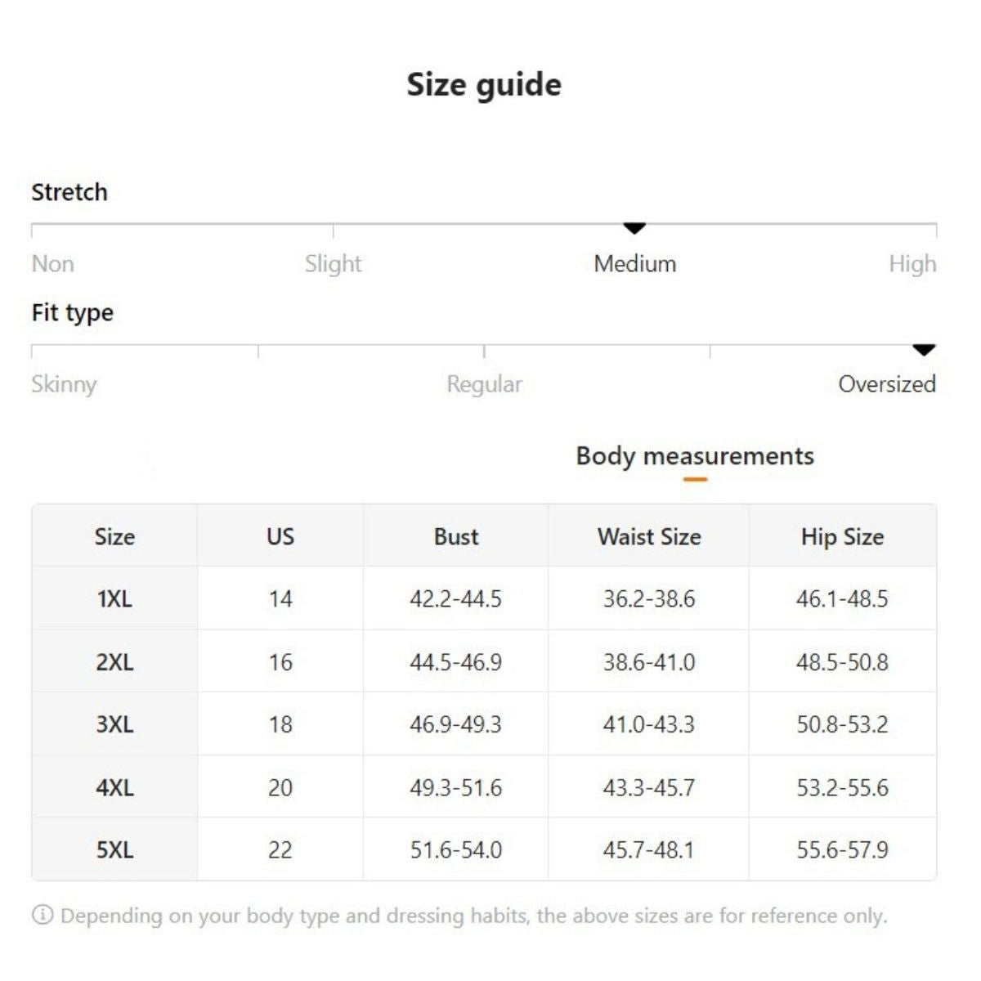
Task: Select the Oversized fit type label
Action: coord(887,384)
